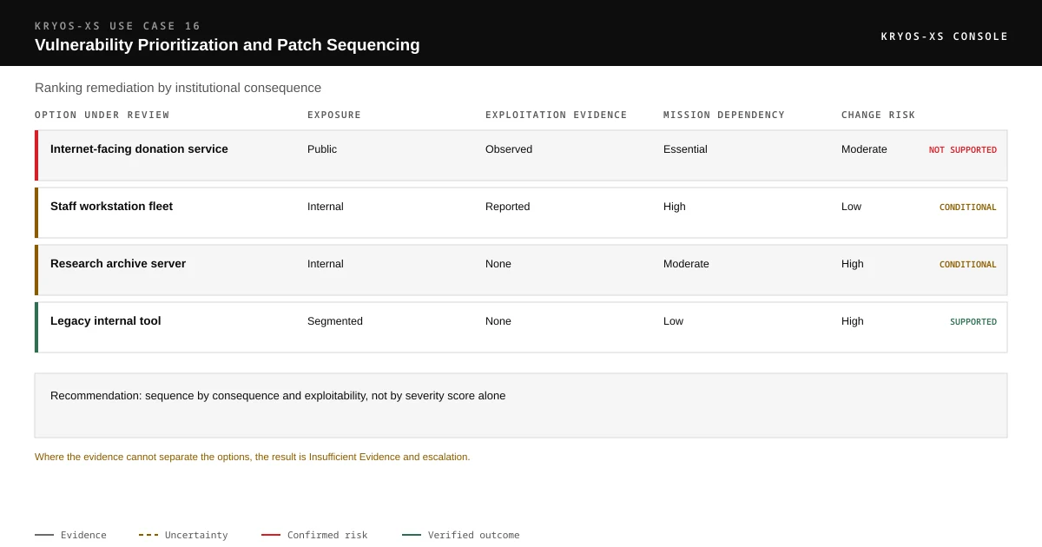Click the OPTION UNDER REVIEW column header
This screenshot has width=1042, height=547.
click(102, 115)
